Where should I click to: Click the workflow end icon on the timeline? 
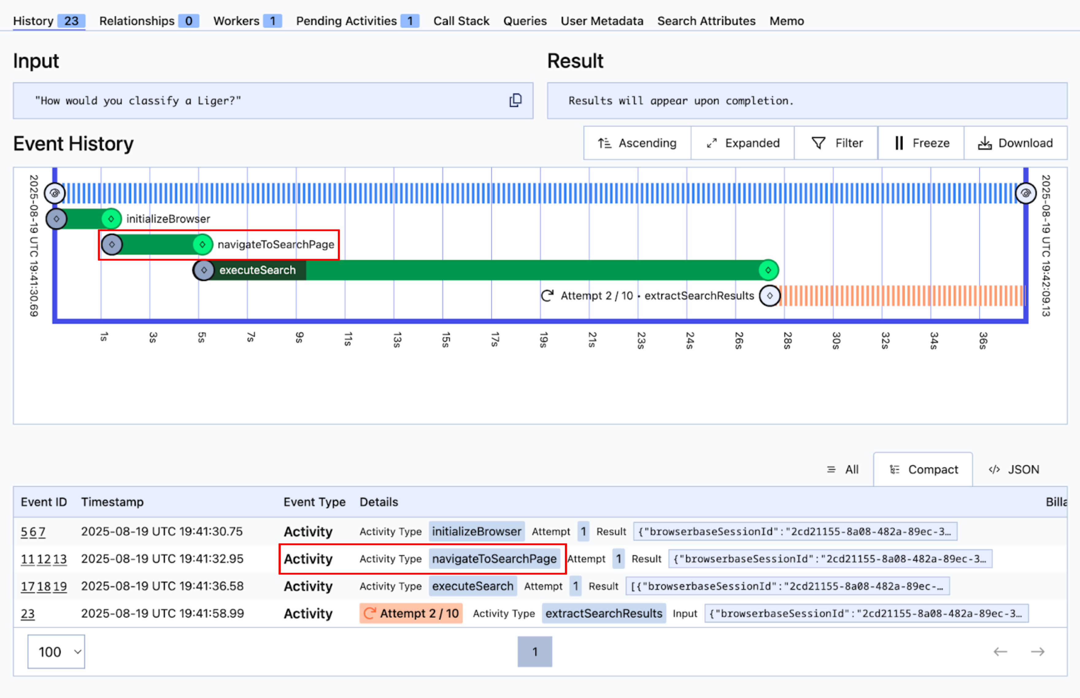[1026, 194]
